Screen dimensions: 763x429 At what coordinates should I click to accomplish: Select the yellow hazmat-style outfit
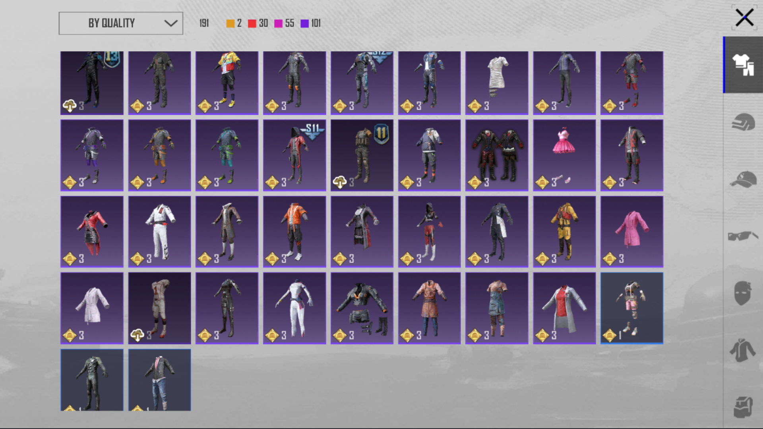pyautogui.click(x=564, y=232)
